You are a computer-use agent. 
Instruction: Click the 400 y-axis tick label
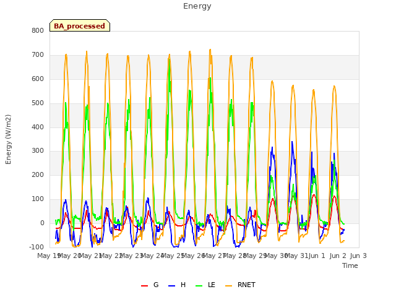pos(38,127)
